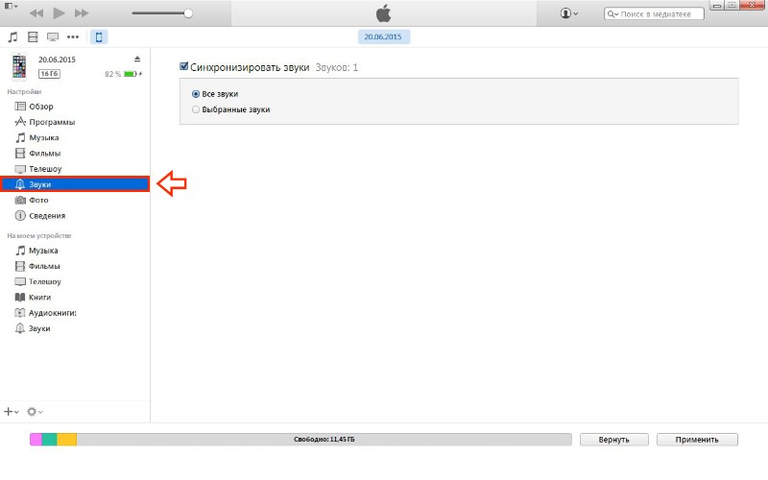Click the green storage segment
The height and width of the screenshot is (480, 768).
[50, 440]
